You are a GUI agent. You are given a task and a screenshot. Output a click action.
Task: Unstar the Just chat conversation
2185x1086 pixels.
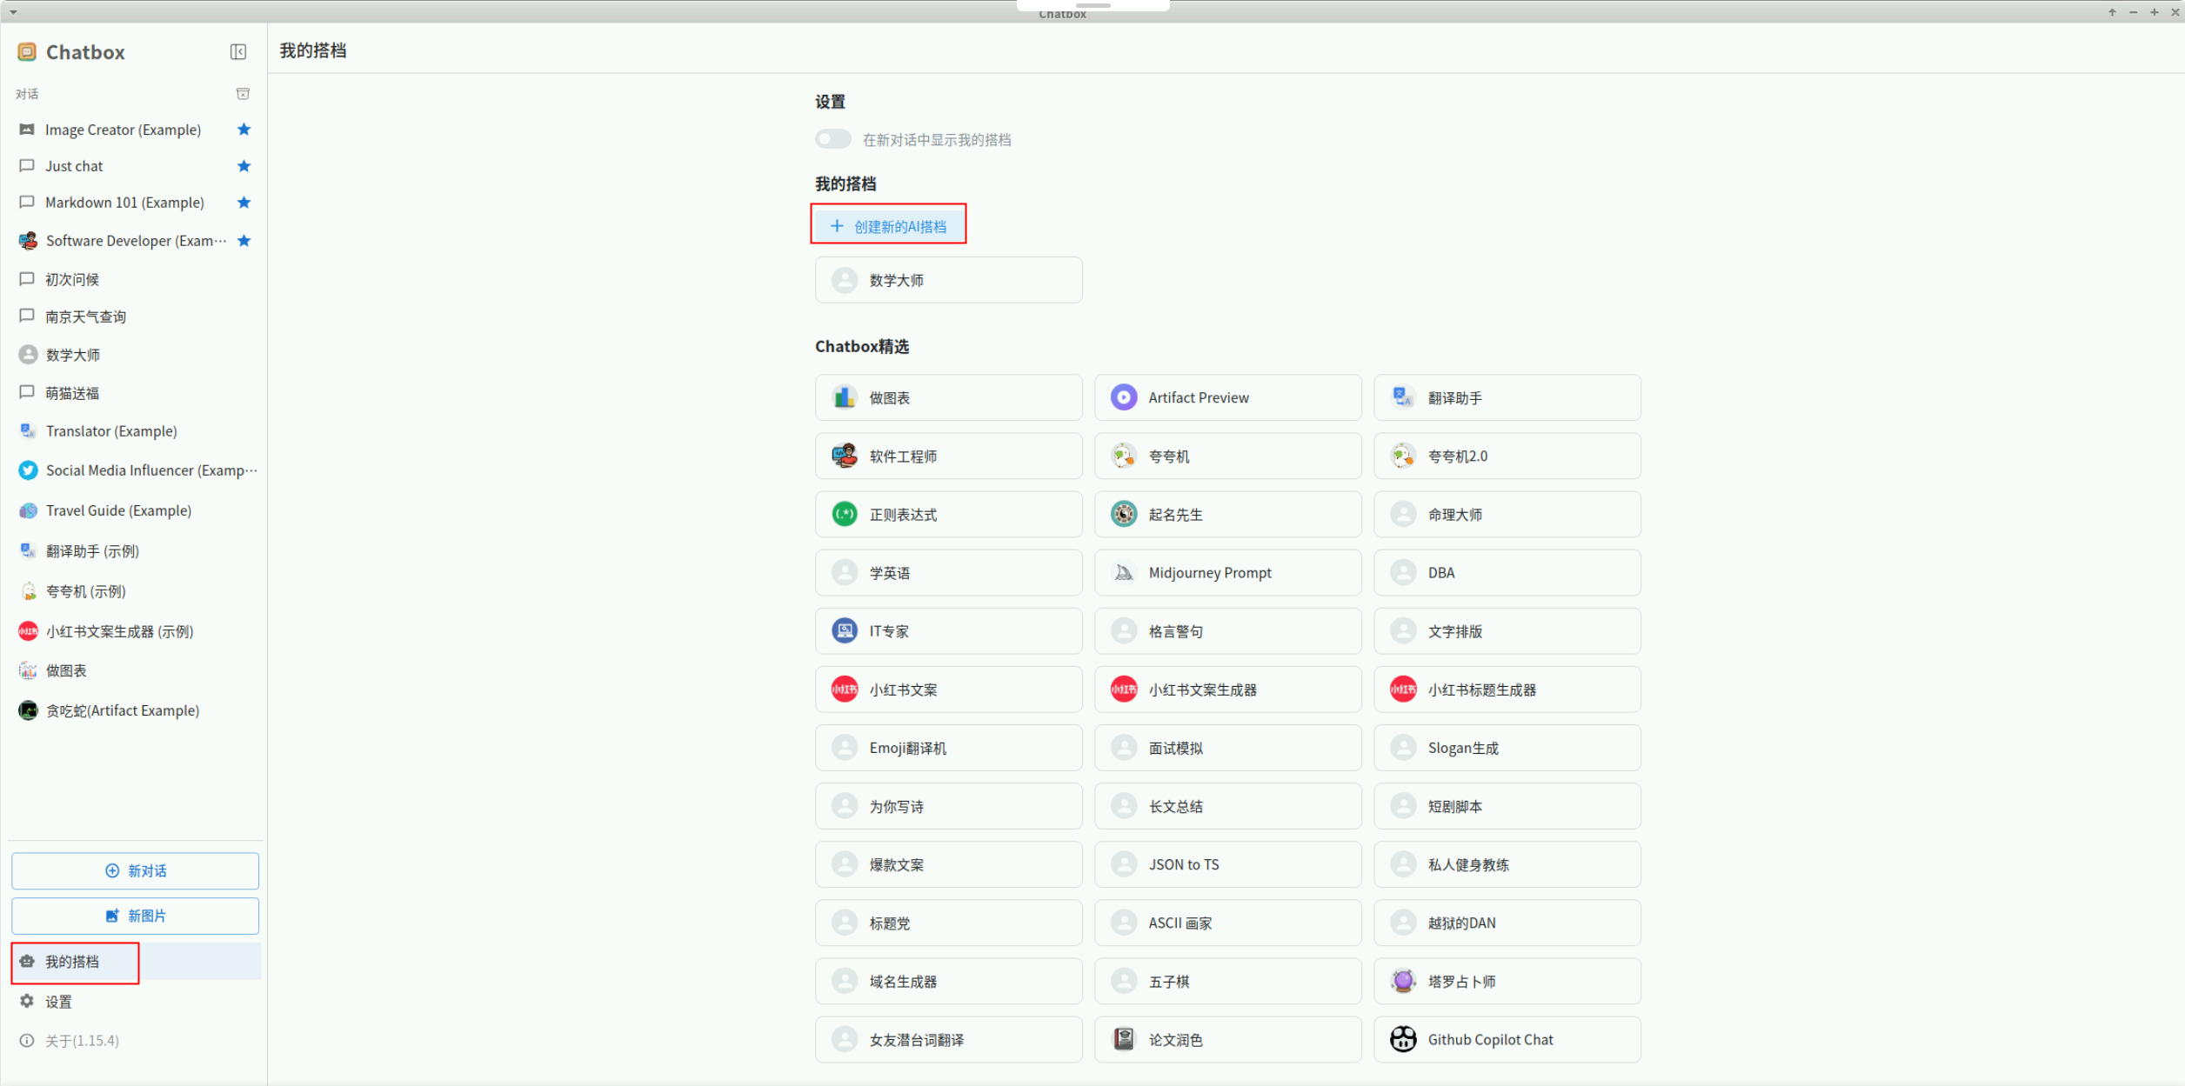coord(244,166)
